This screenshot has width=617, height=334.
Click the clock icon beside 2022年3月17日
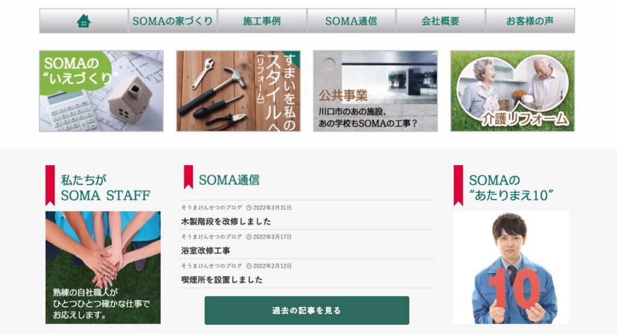[x=249, y=237]
